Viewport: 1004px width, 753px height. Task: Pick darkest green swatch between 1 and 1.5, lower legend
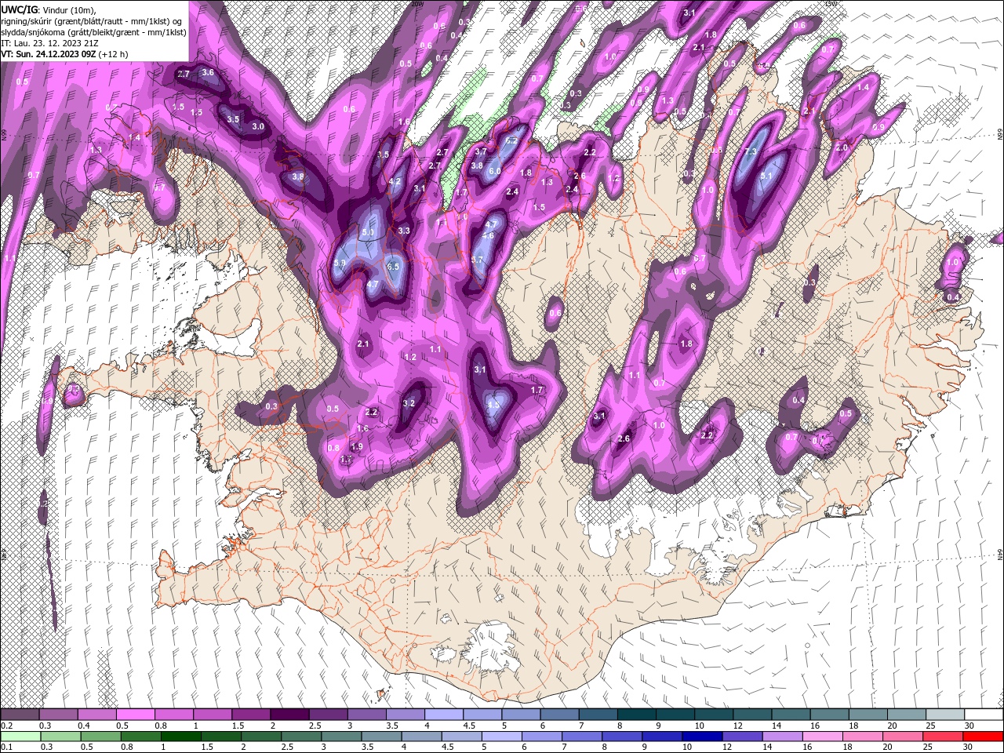(180, 736)
